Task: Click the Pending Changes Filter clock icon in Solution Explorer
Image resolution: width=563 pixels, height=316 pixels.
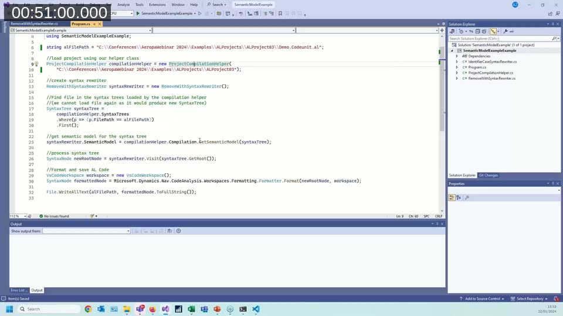Action: (x=462, y=31)
